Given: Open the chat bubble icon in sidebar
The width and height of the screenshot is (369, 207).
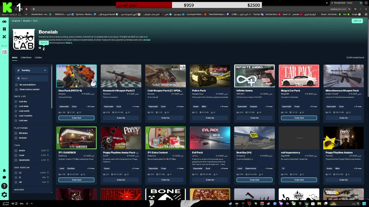Looking at the screenshot, I should tap(4, 178).
